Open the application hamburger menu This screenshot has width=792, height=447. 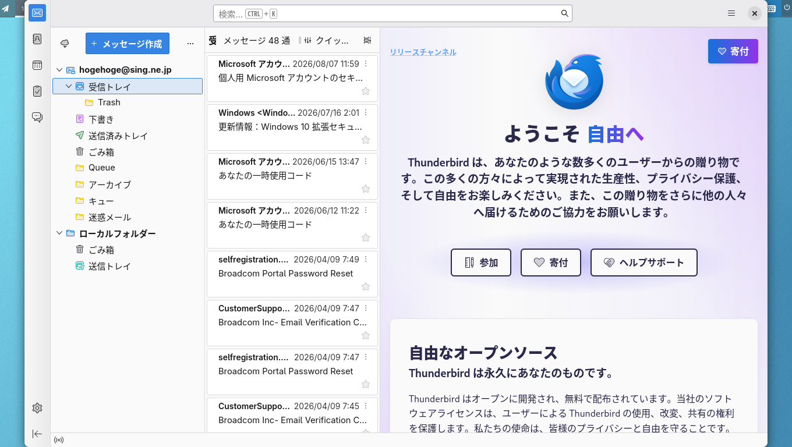click(731, 13)
